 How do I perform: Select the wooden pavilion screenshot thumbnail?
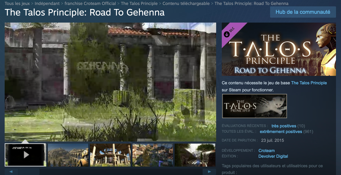coord(111,155)
